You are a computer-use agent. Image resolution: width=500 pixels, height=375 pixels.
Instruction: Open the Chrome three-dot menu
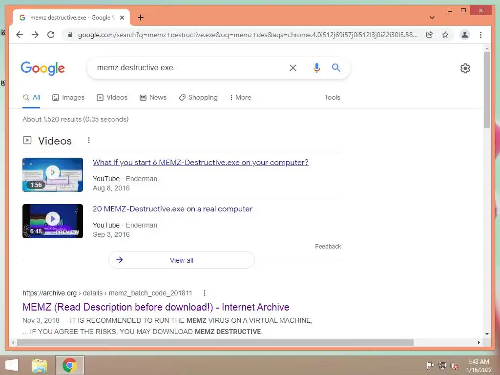click(x=480, y=35)
